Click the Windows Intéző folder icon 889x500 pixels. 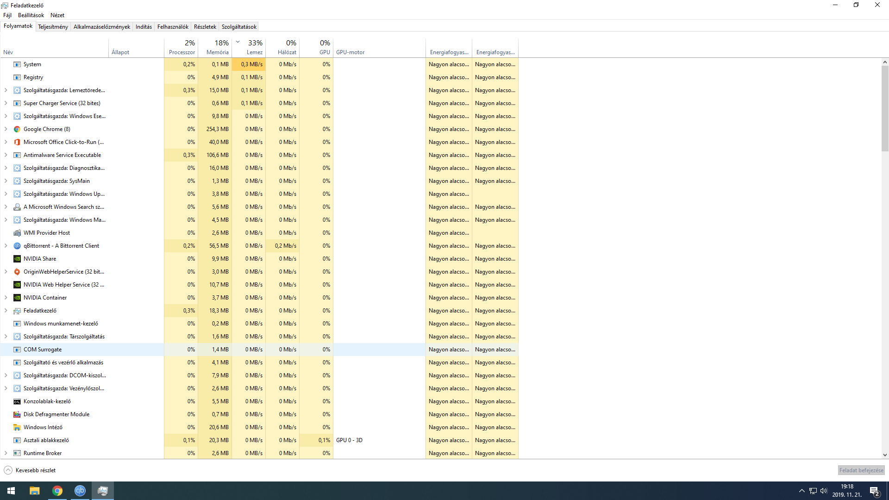point(17,427)
